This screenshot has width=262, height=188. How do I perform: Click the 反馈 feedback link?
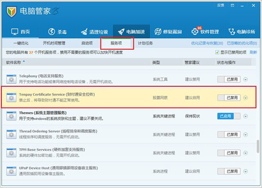[x=220, y=5]
